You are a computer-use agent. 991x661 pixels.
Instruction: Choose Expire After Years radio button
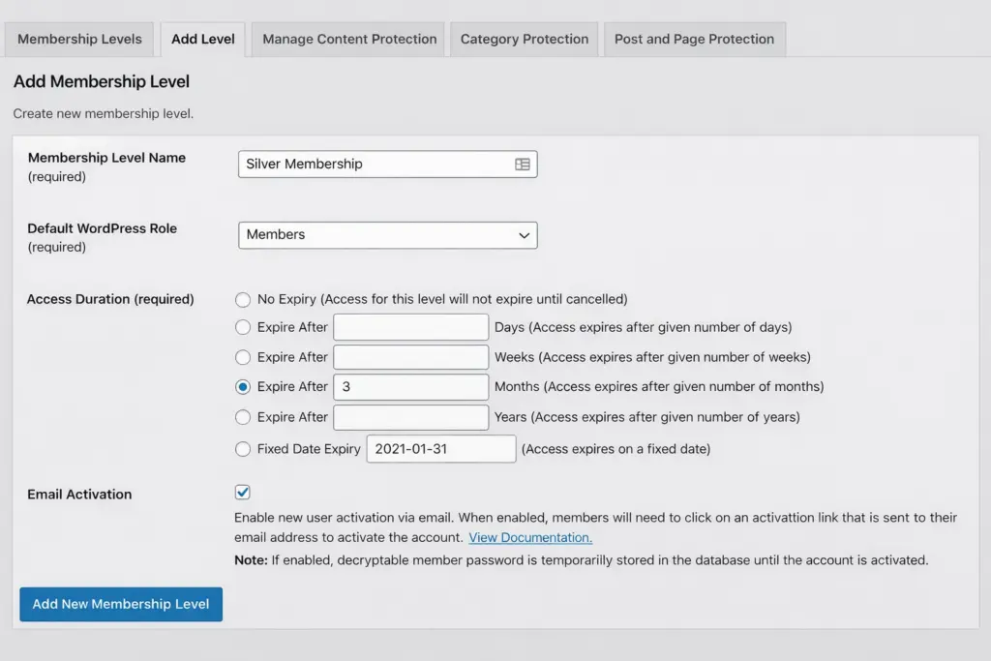pyautogui.click(x=243, y=418)
